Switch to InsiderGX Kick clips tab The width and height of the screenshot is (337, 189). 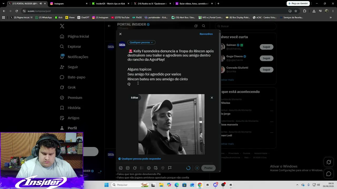(x=111, y=4)
